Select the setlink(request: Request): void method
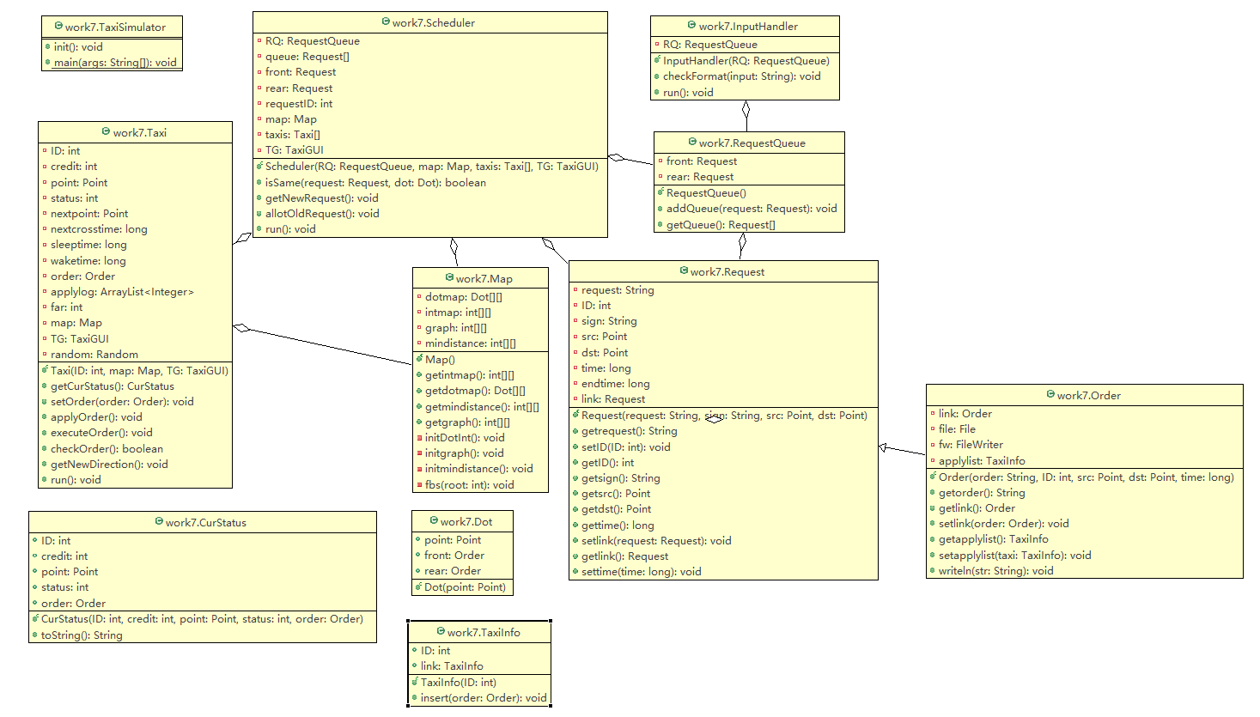 (656, 541)
